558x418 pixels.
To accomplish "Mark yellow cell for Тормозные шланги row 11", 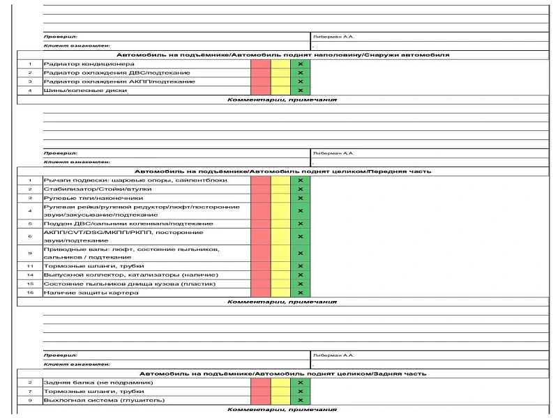I will [x=280, y=266].
